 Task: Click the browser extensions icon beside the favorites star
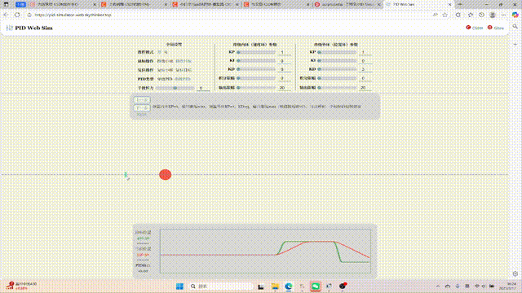coord(458,15)
